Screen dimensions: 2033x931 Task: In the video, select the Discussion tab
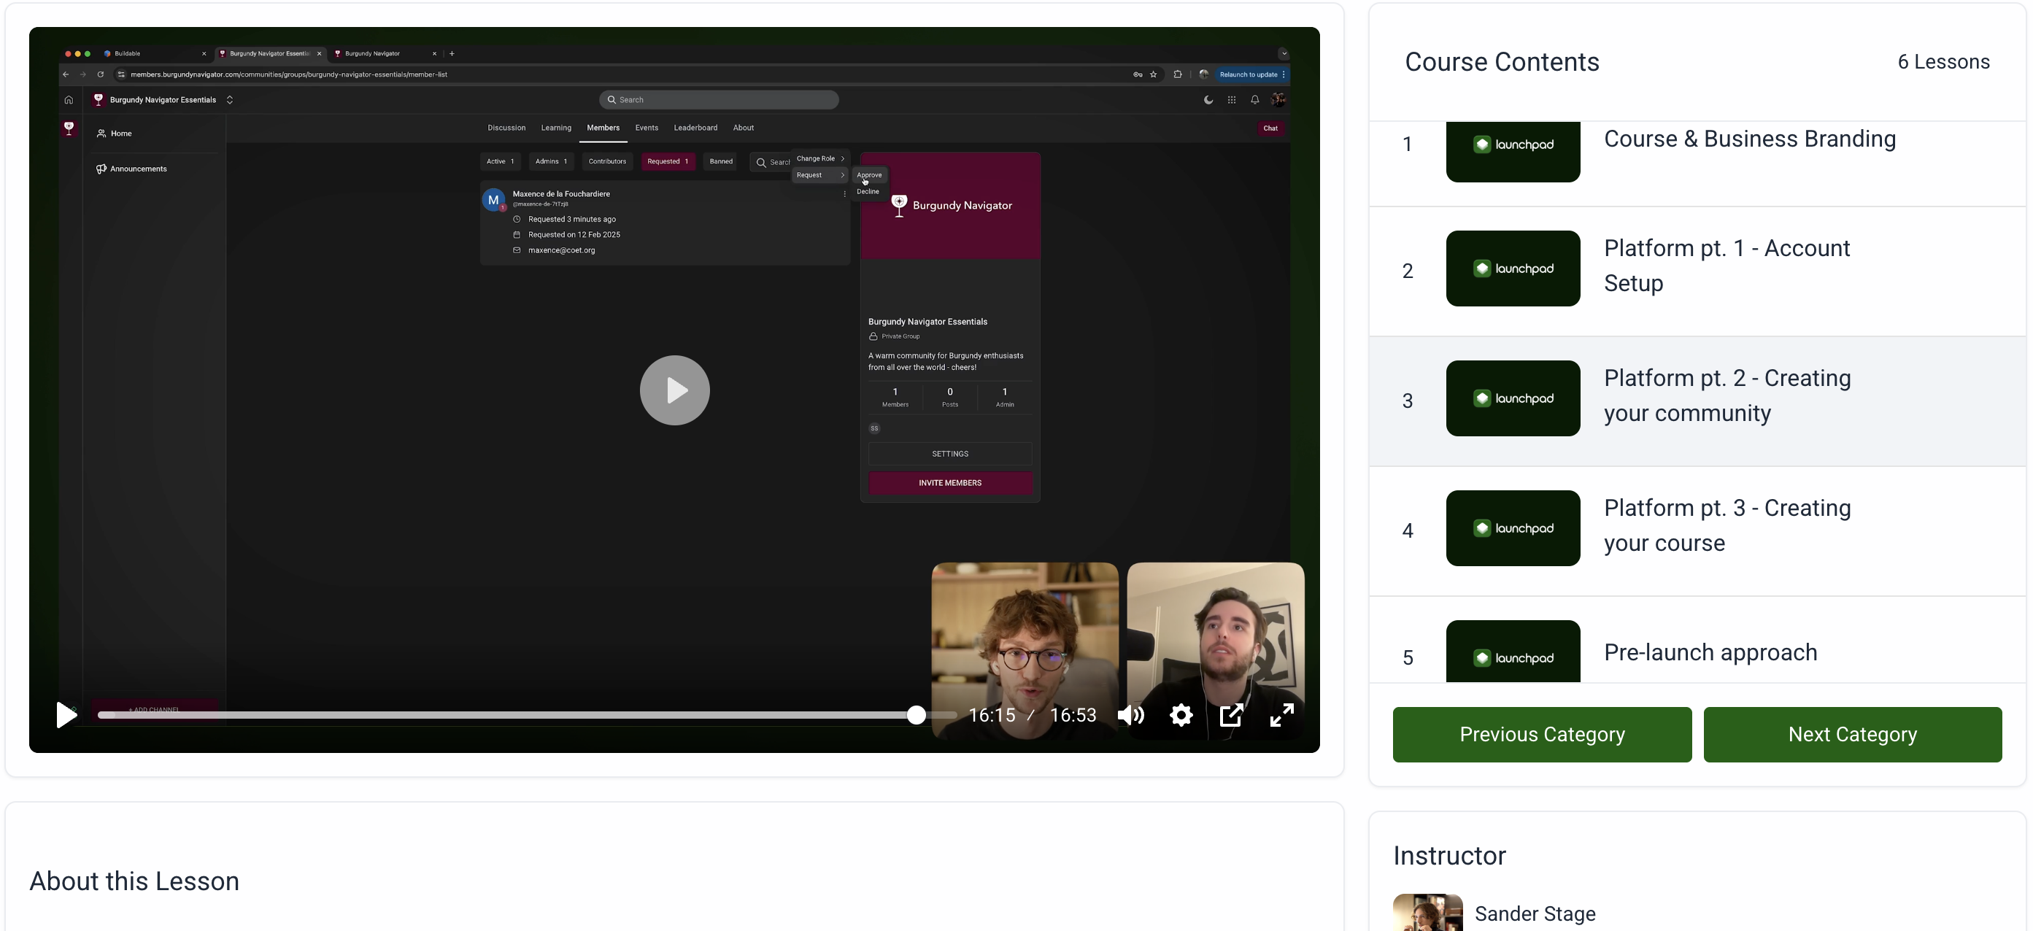(x=506, y=128)
